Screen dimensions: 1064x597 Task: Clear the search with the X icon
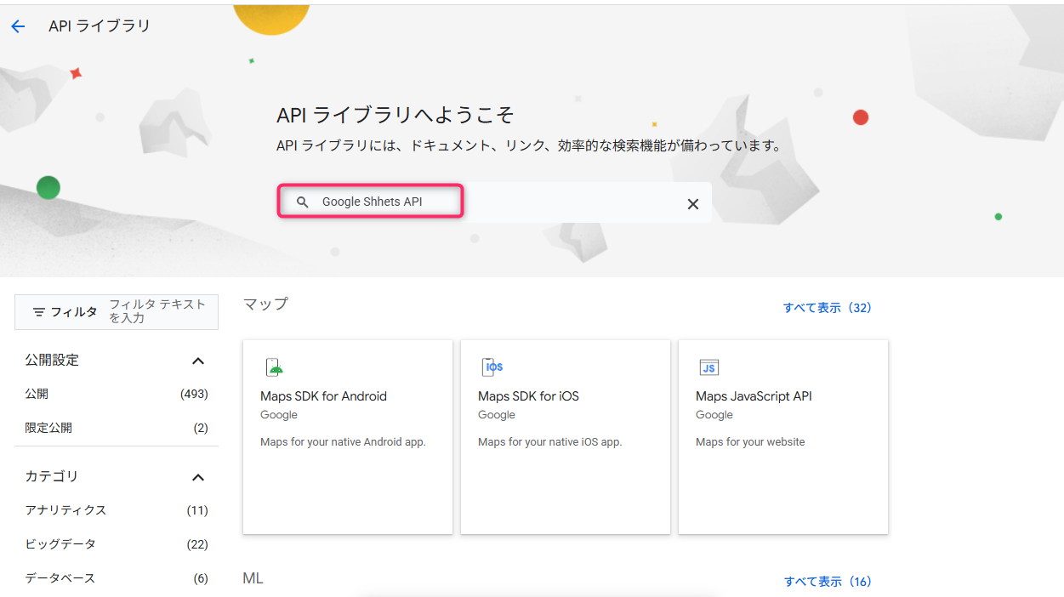693,204
